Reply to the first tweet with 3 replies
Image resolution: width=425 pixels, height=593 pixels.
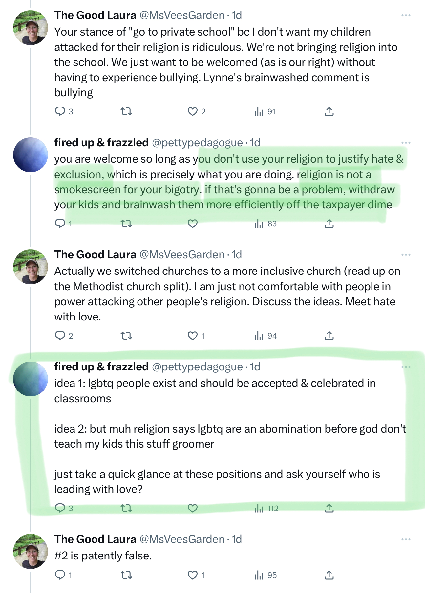click(x=60, y=111)
